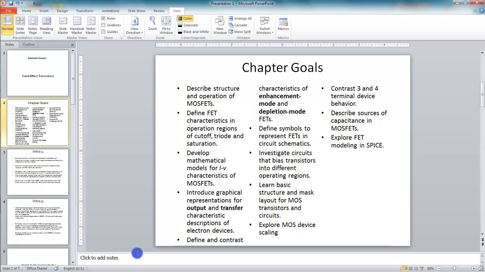Zoom in with plus button
This screenshot has height=272, width=485.
[x=474, y=268]
